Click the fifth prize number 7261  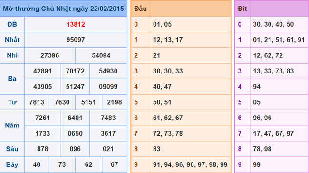42,118
